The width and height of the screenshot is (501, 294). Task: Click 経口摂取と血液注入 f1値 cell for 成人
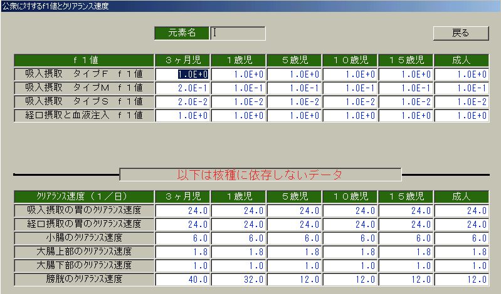461,115
